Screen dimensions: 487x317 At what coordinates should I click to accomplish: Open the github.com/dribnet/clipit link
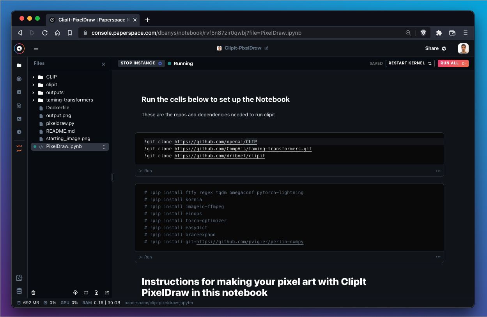pos(220,156)
